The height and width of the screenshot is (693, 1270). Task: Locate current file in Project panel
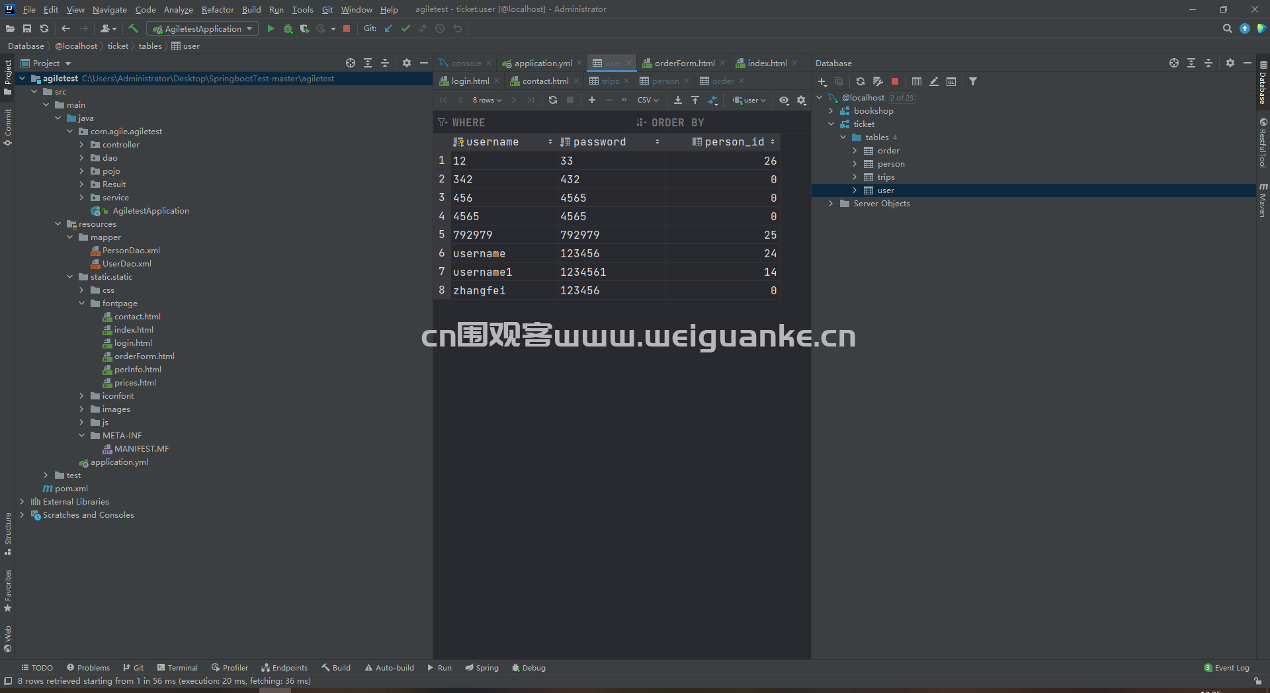[x=351, y=63]
